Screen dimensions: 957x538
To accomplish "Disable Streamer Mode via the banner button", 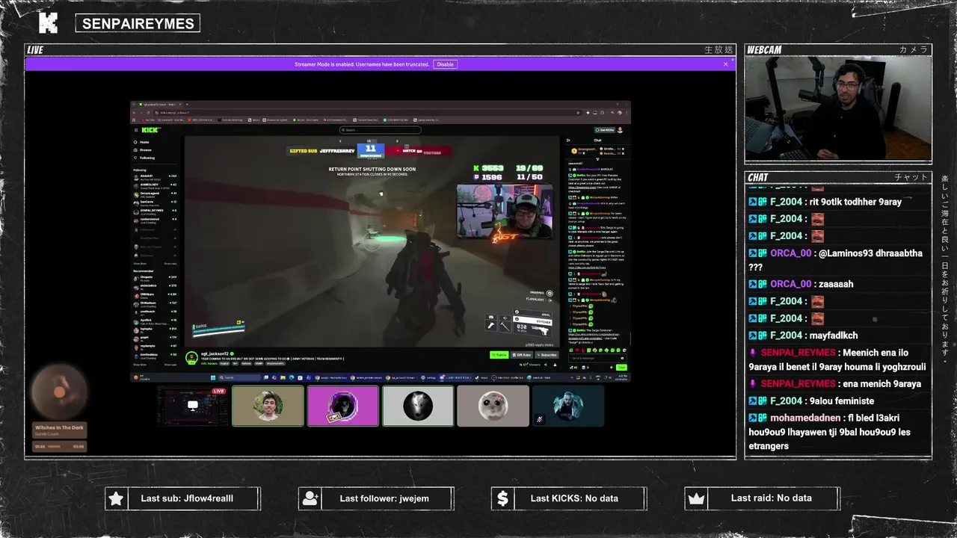I will click(445, 64).
